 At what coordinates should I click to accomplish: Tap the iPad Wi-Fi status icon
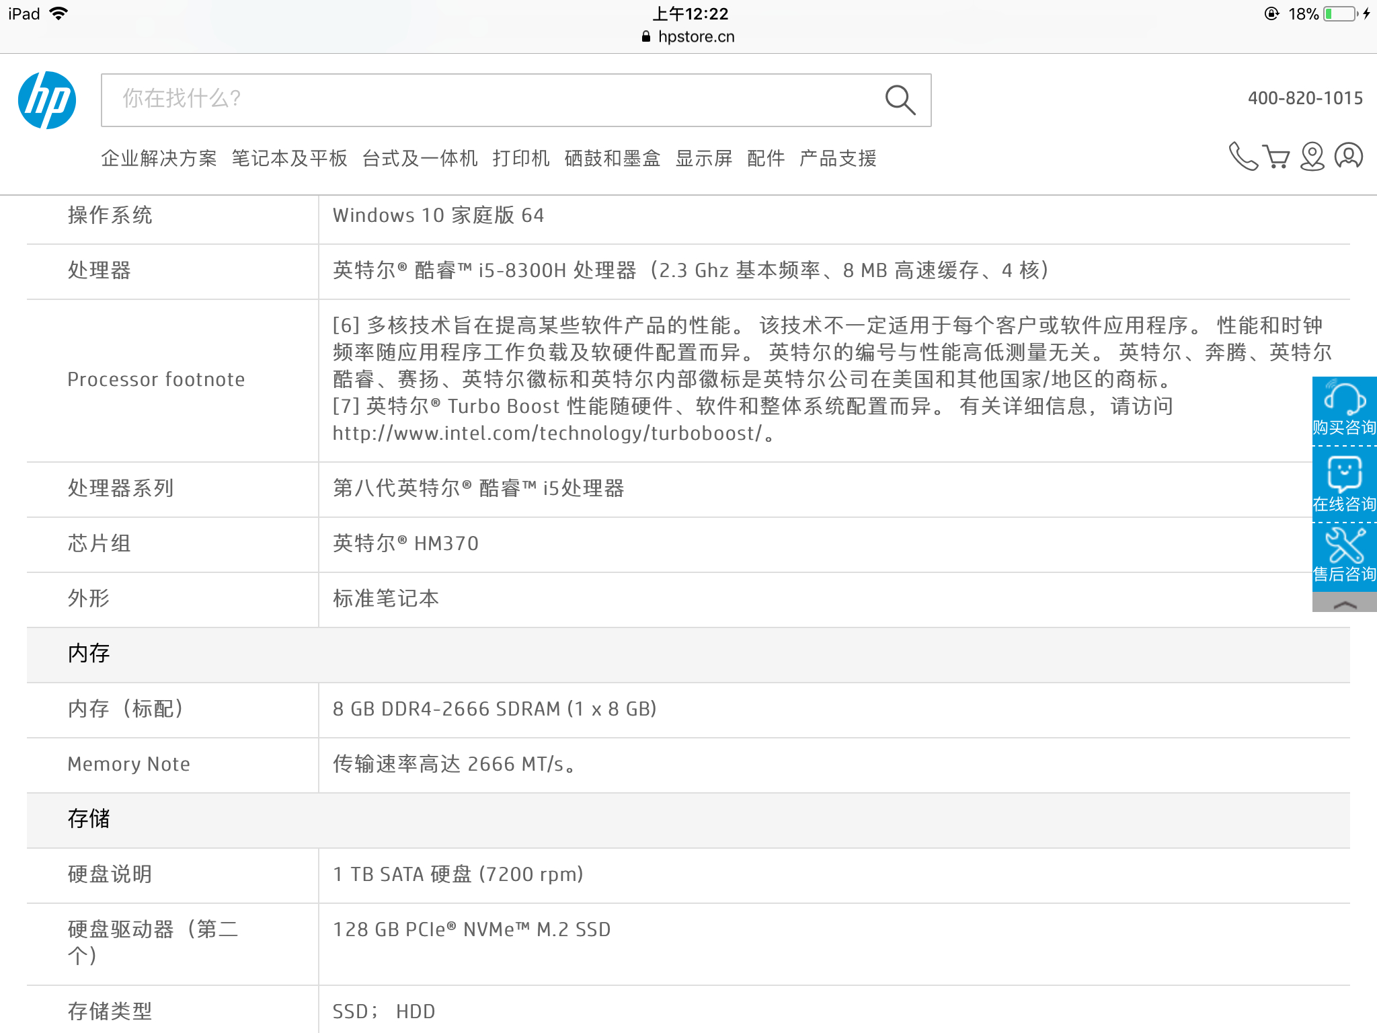click(59, 13)
